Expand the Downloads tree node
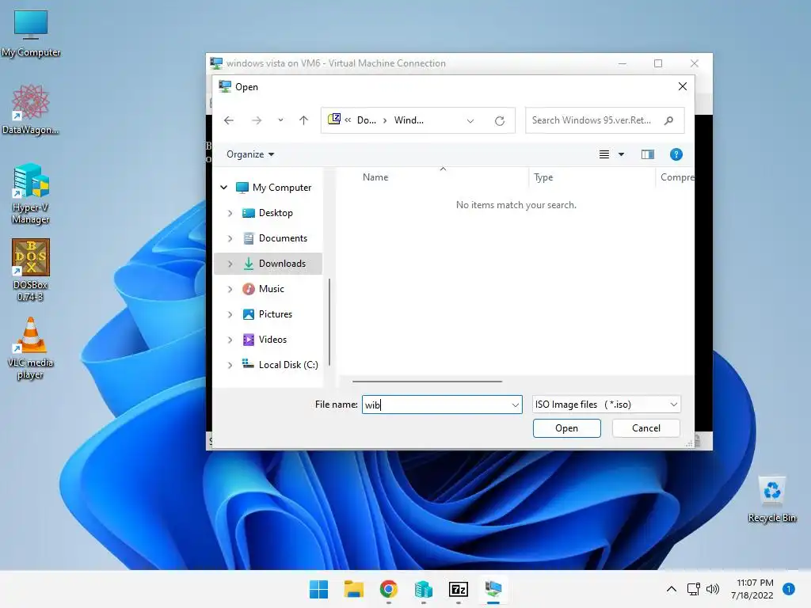Viewport: 811px width, 608px height. [230, 264]
